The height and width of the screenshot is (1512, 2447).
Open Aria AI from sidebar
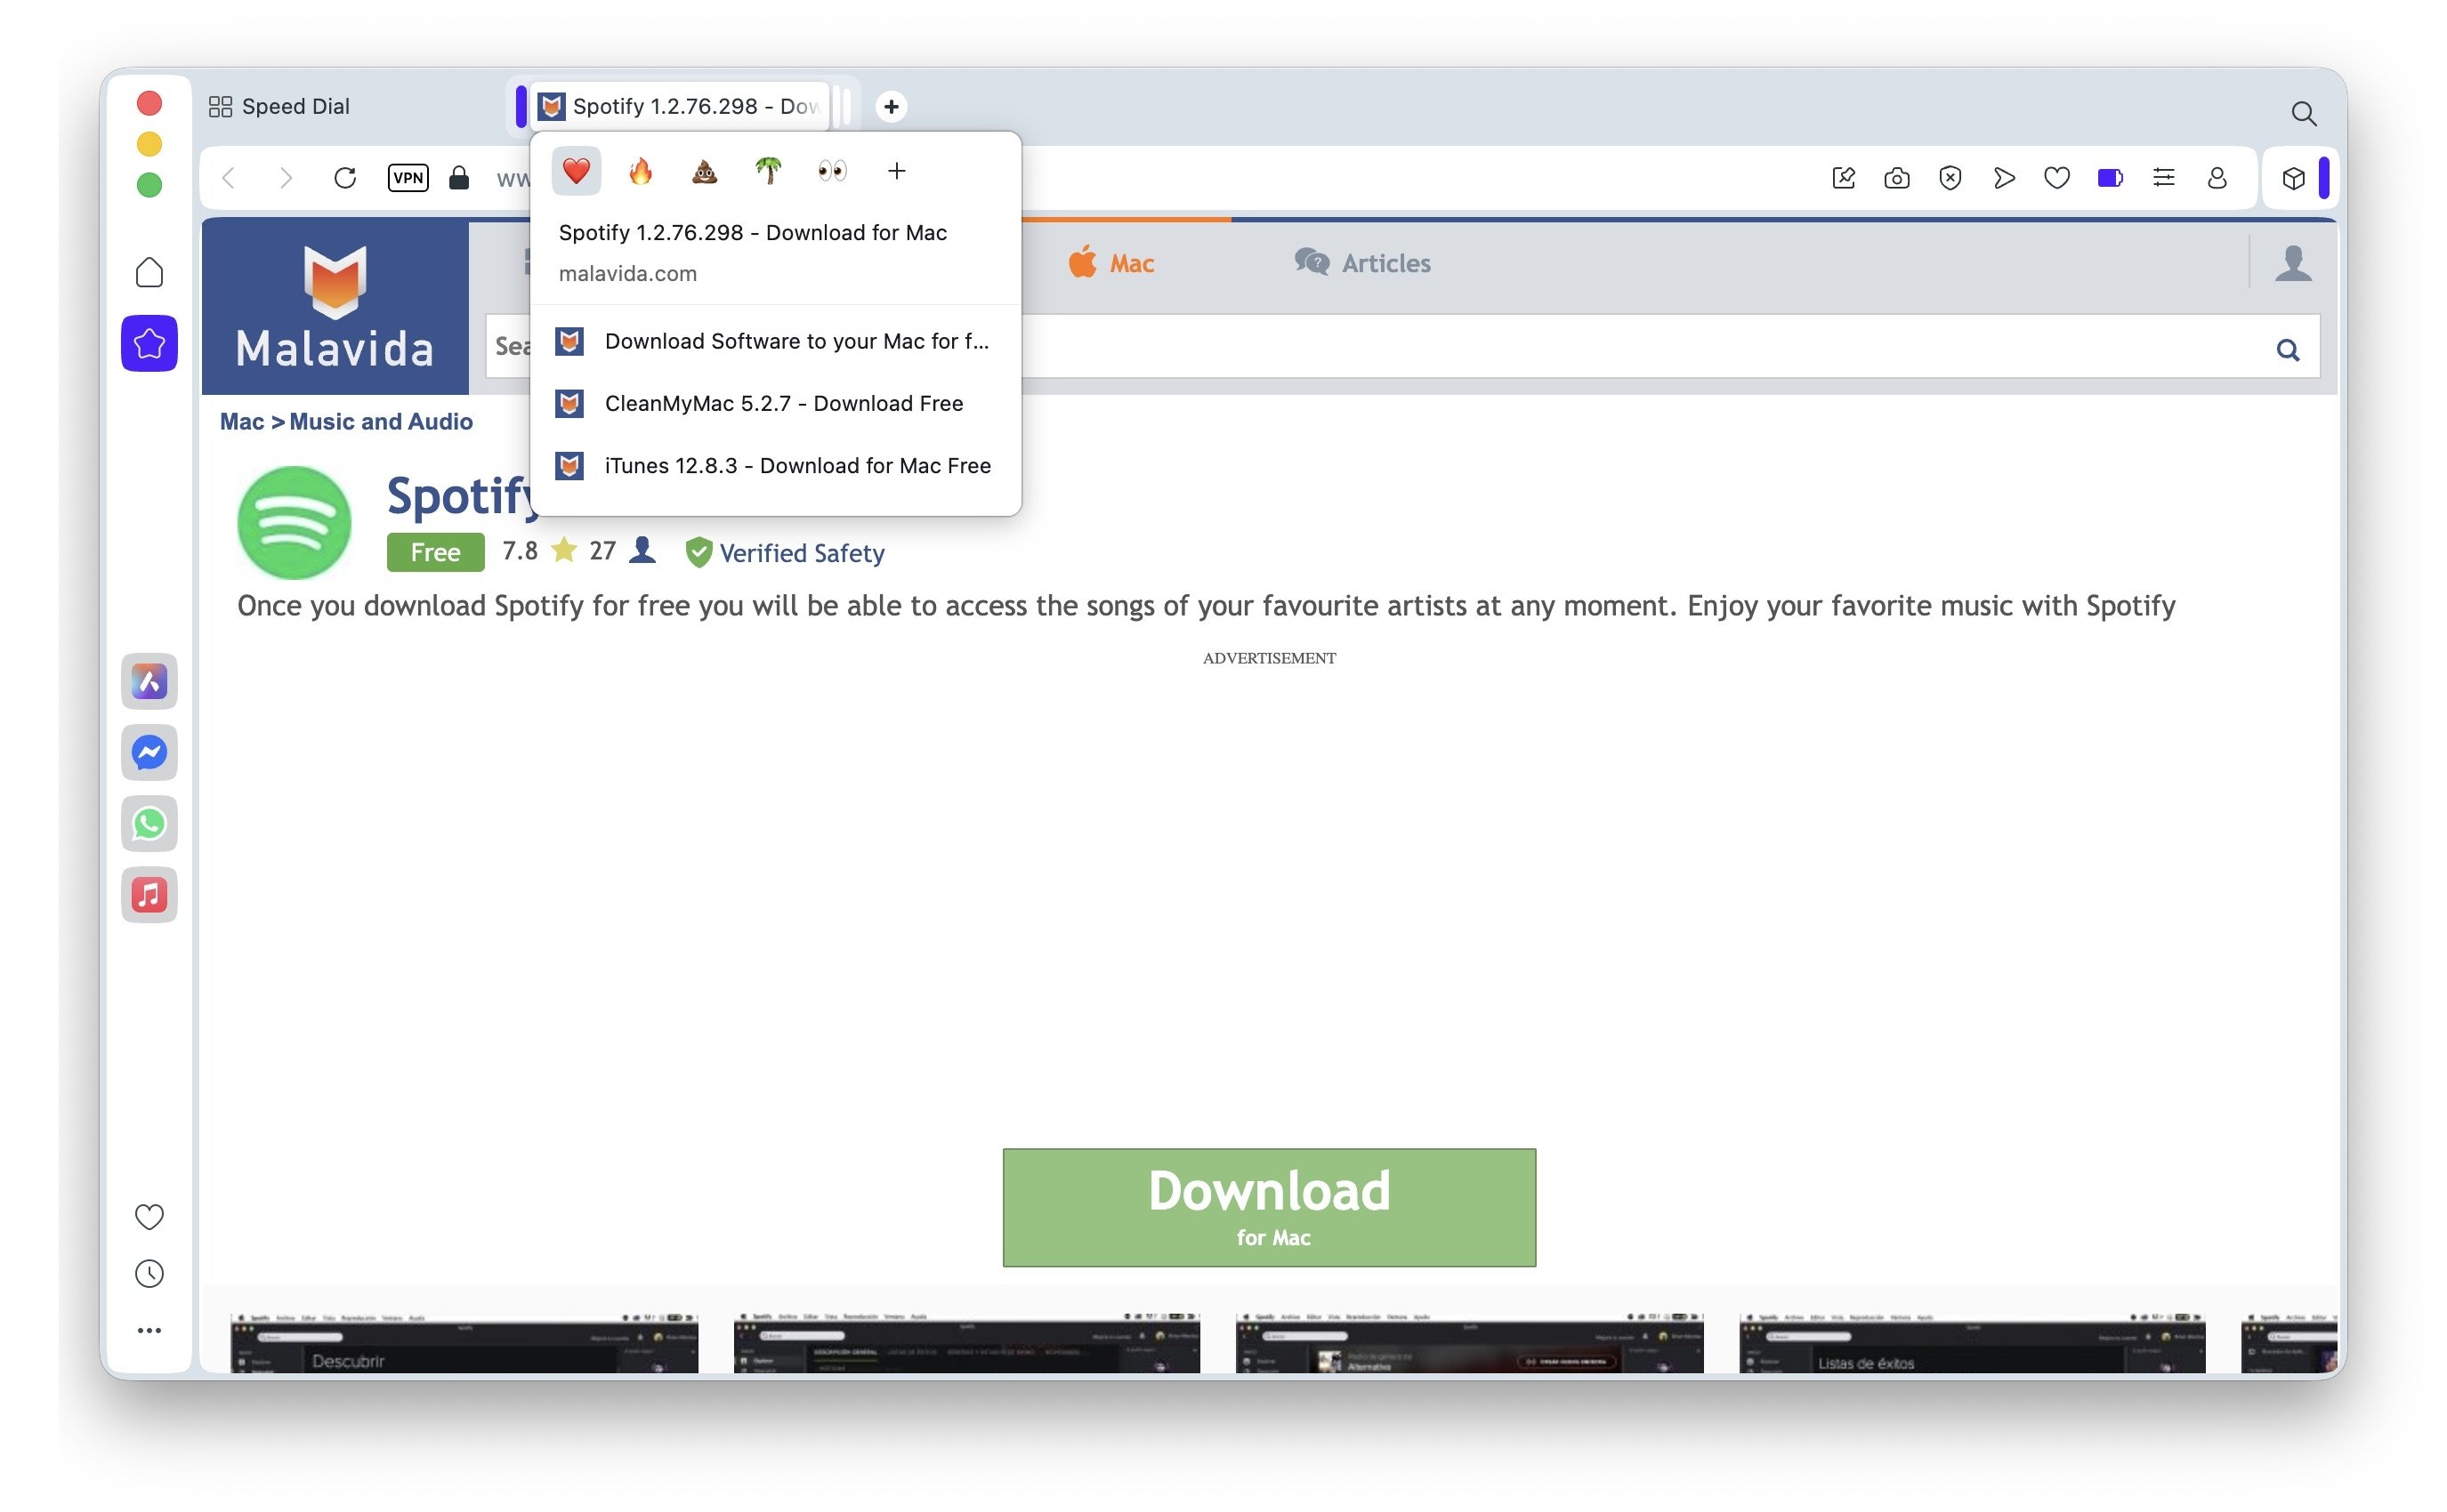tap(149, 682)
